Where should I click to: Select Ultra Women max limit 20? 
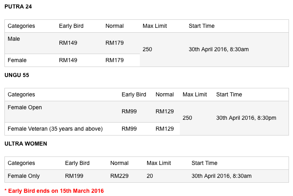point(150,176)
